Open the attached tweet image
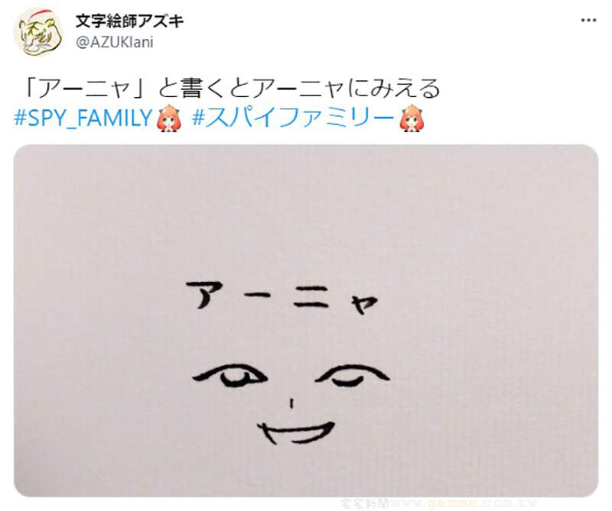The width and height of the screenshot is (612, 511). point(306,320)
